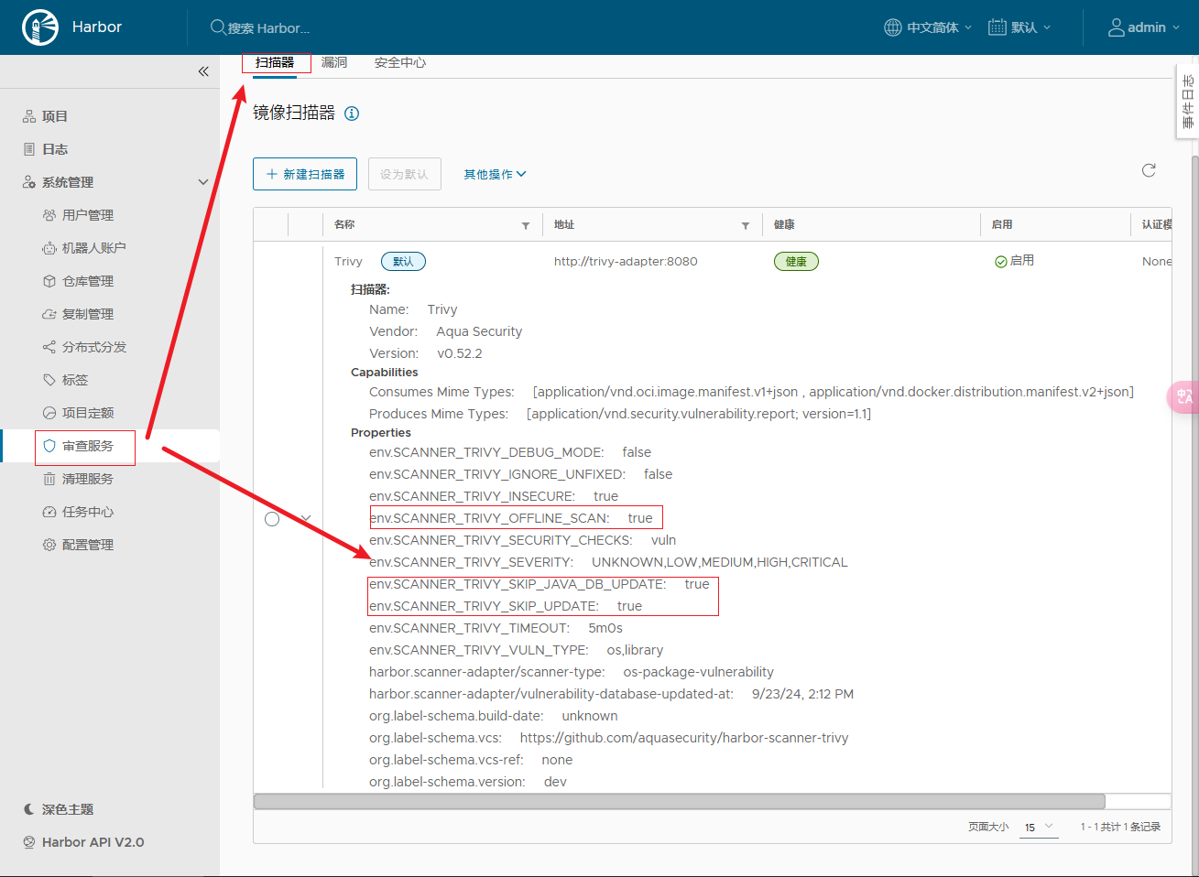Open the 事件日志 side panel
Screen dimensions: 1199x877
pos(1187,102)
